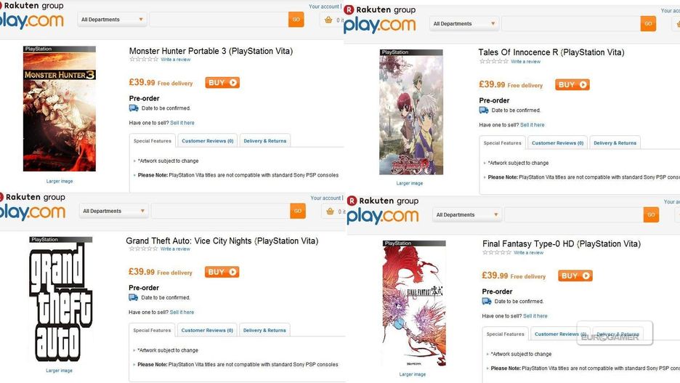Click the Rakuten play.com logo above Final Fantasy

(382, 210)
